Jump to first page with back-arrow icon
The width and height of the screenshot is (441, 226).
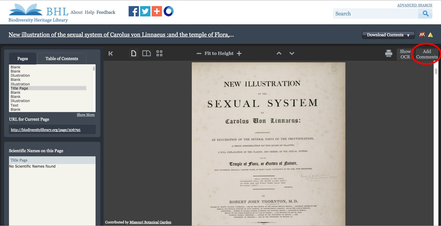click(111, 53)
